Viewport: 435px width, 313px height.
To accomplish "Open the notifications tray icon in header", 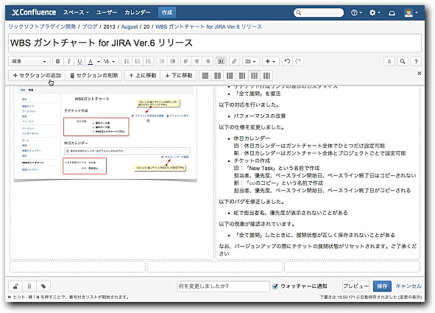I will pyautogui.click(x=392, y=13).
